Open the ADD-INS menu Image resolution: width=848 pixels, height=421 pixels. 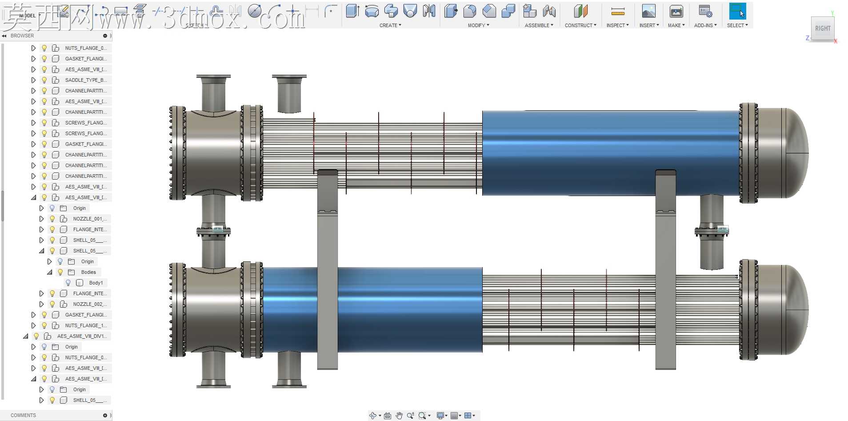705,25
